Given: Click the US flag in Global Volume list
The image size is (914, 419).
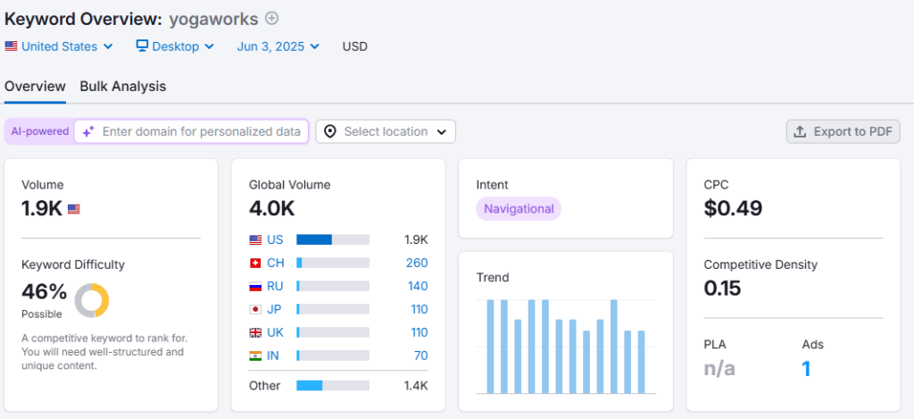Looking at the screenshot, I should point(255,239).
